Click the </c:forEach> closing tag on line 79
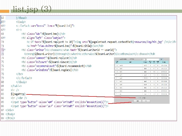 [x=24, y=78]
